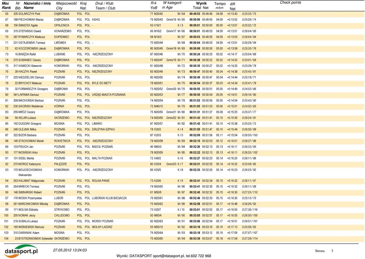Click the name NIEDZIELSKI Dariusz
Screen dimensions: 365x259
(31, 77)
